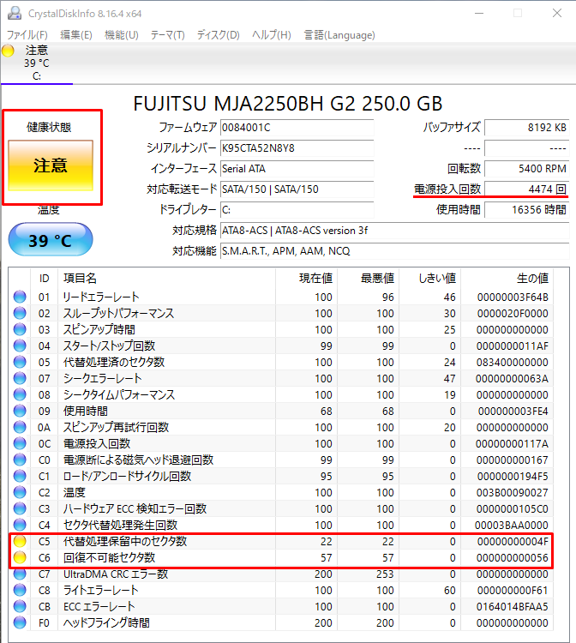Image resolution: width=576 pixels, height=643 pixels.
Task: Click the blue status icon for row 0C
Action: (20, 443)
